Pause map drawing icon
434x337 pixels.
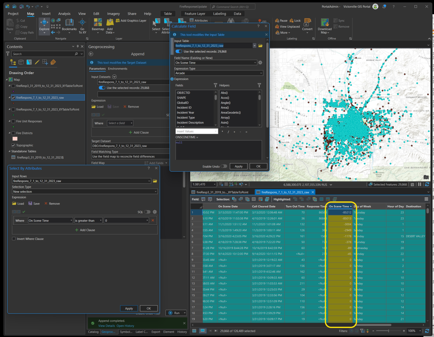click(419, 184)
